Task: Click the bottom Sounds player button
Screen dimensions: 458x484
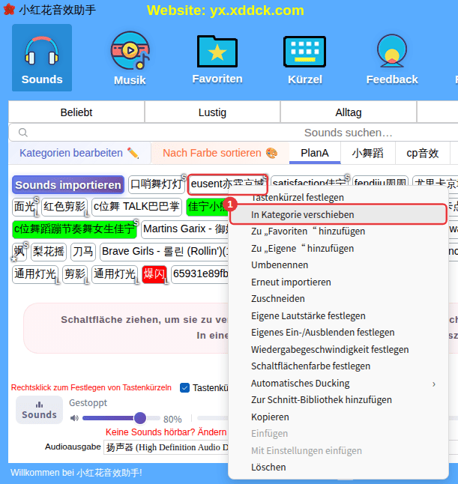Action: tap(39, 410)
